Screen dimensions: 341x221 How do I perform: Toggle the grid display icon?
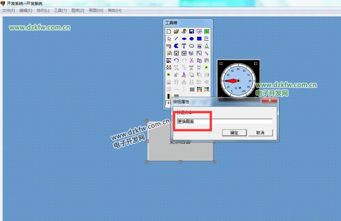(192, 89)
